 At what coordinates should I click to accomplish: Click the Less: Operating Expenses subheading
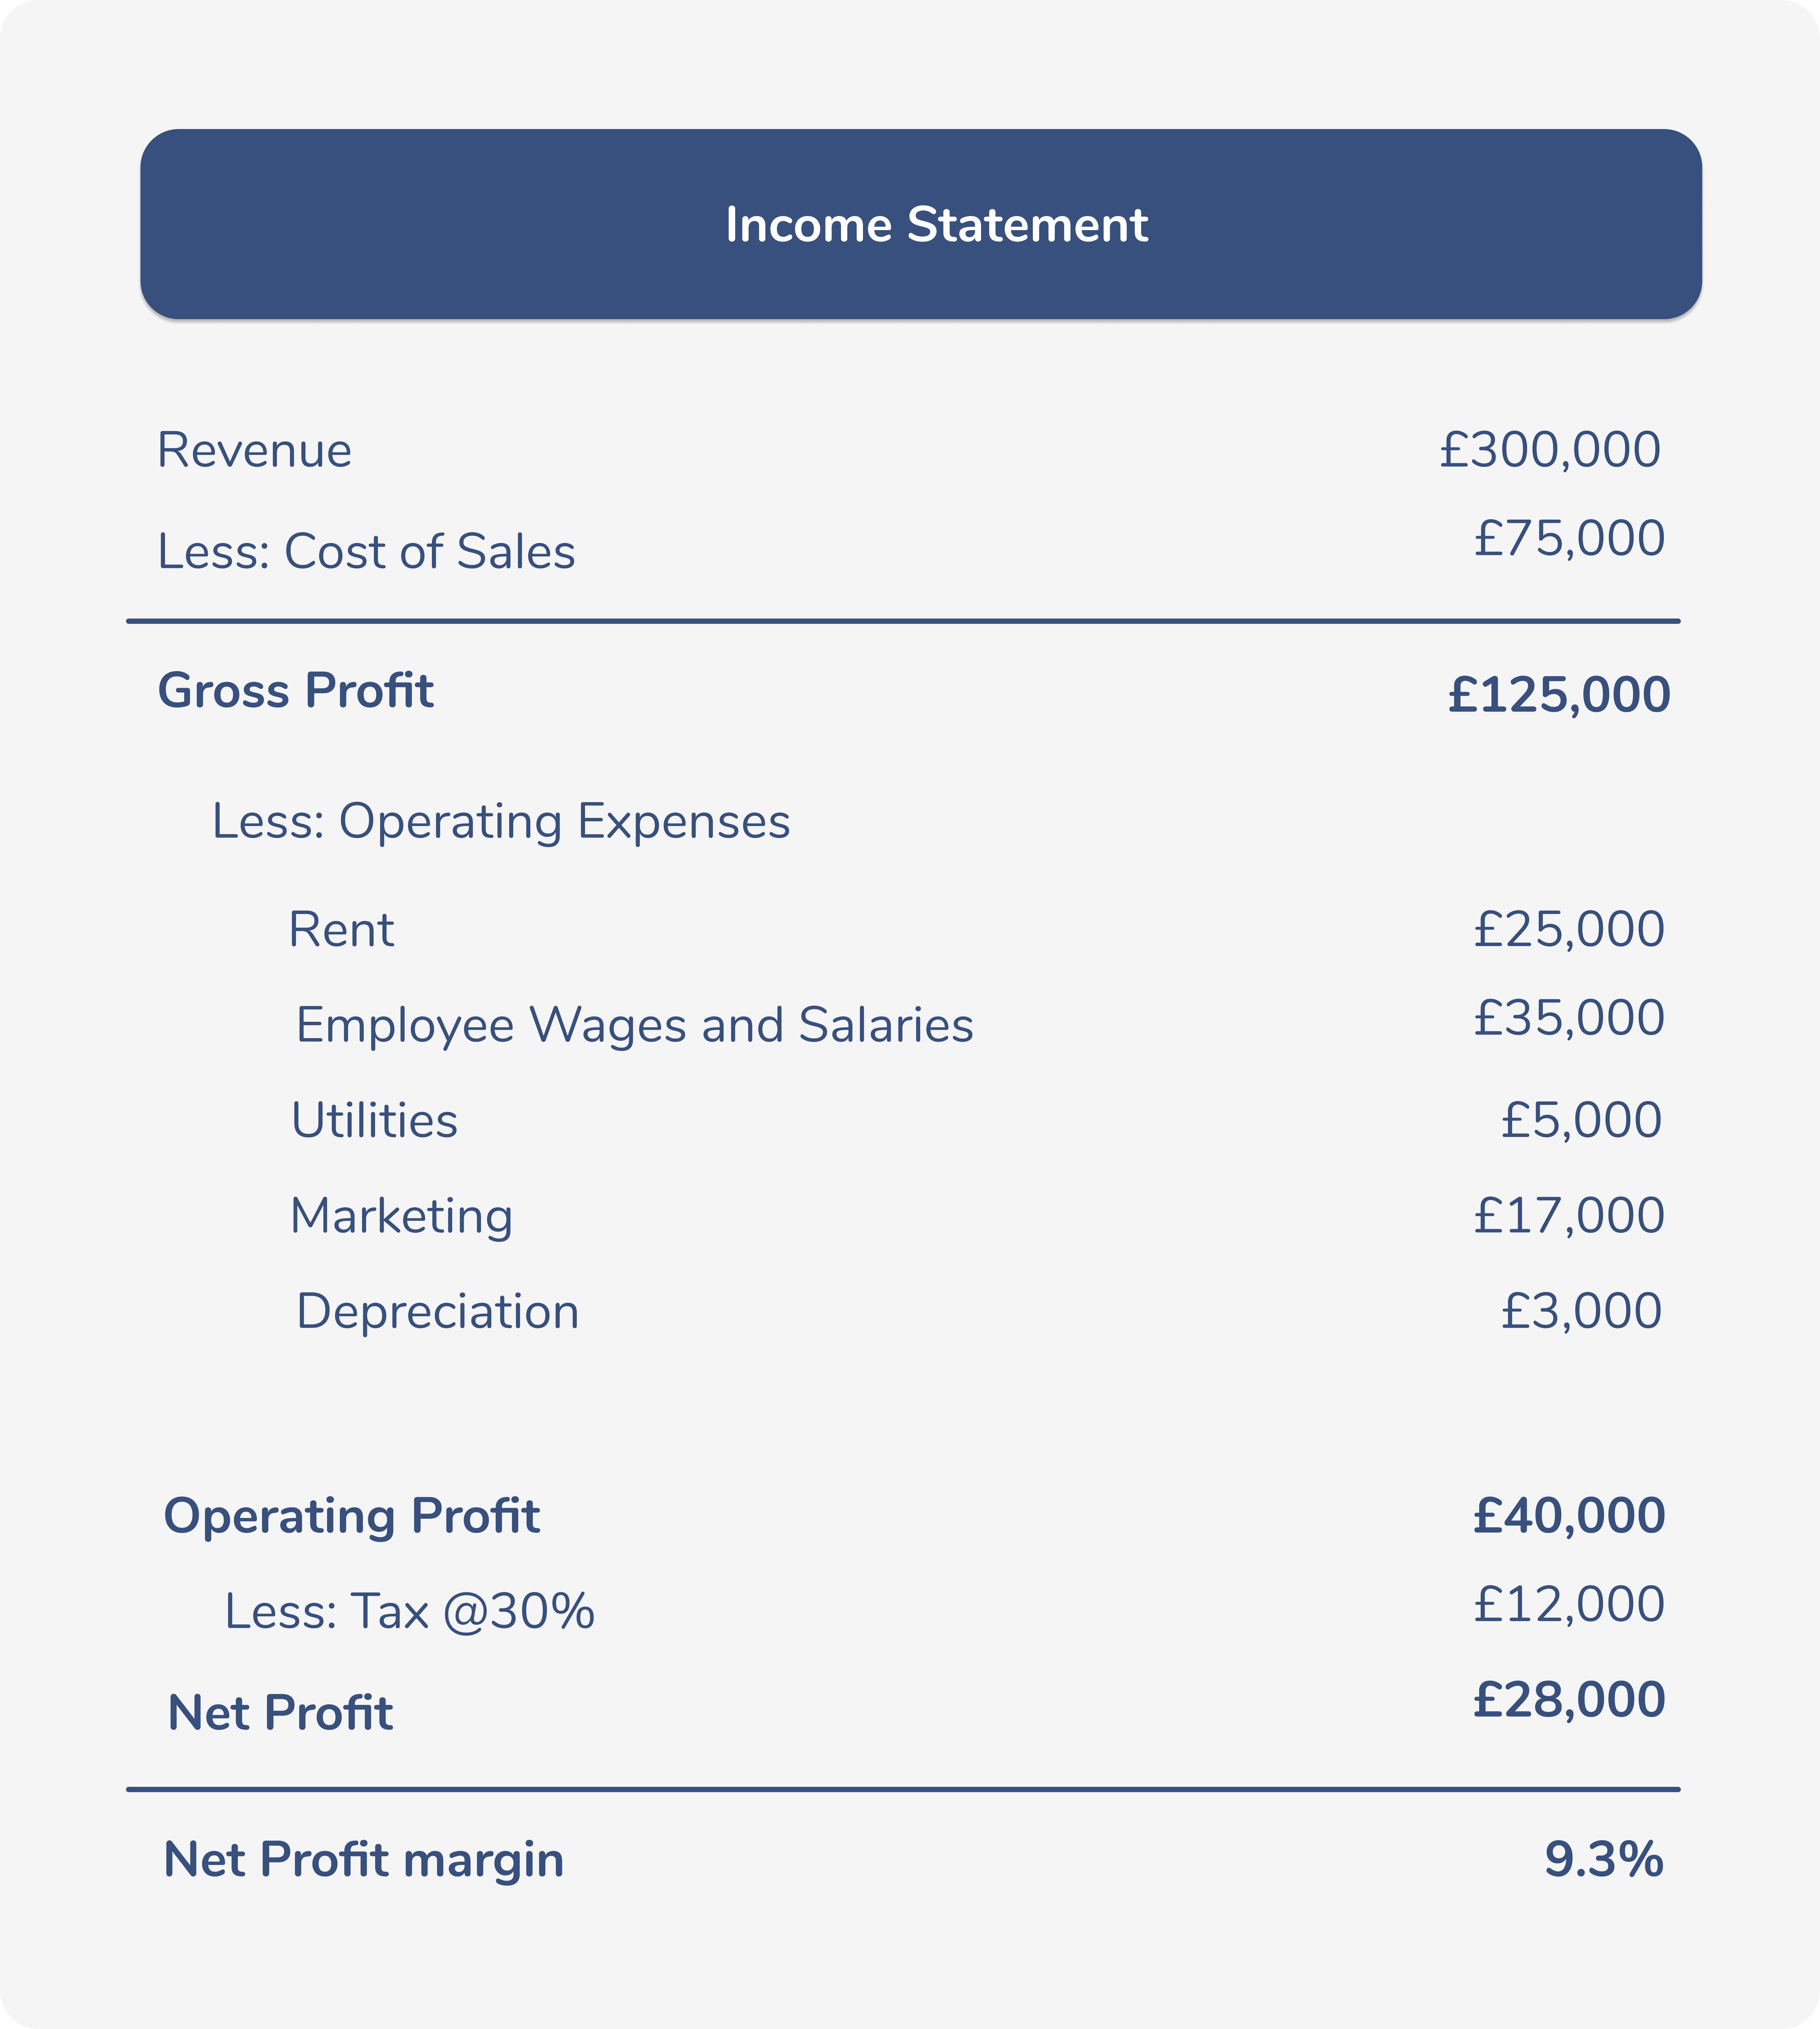500,821
